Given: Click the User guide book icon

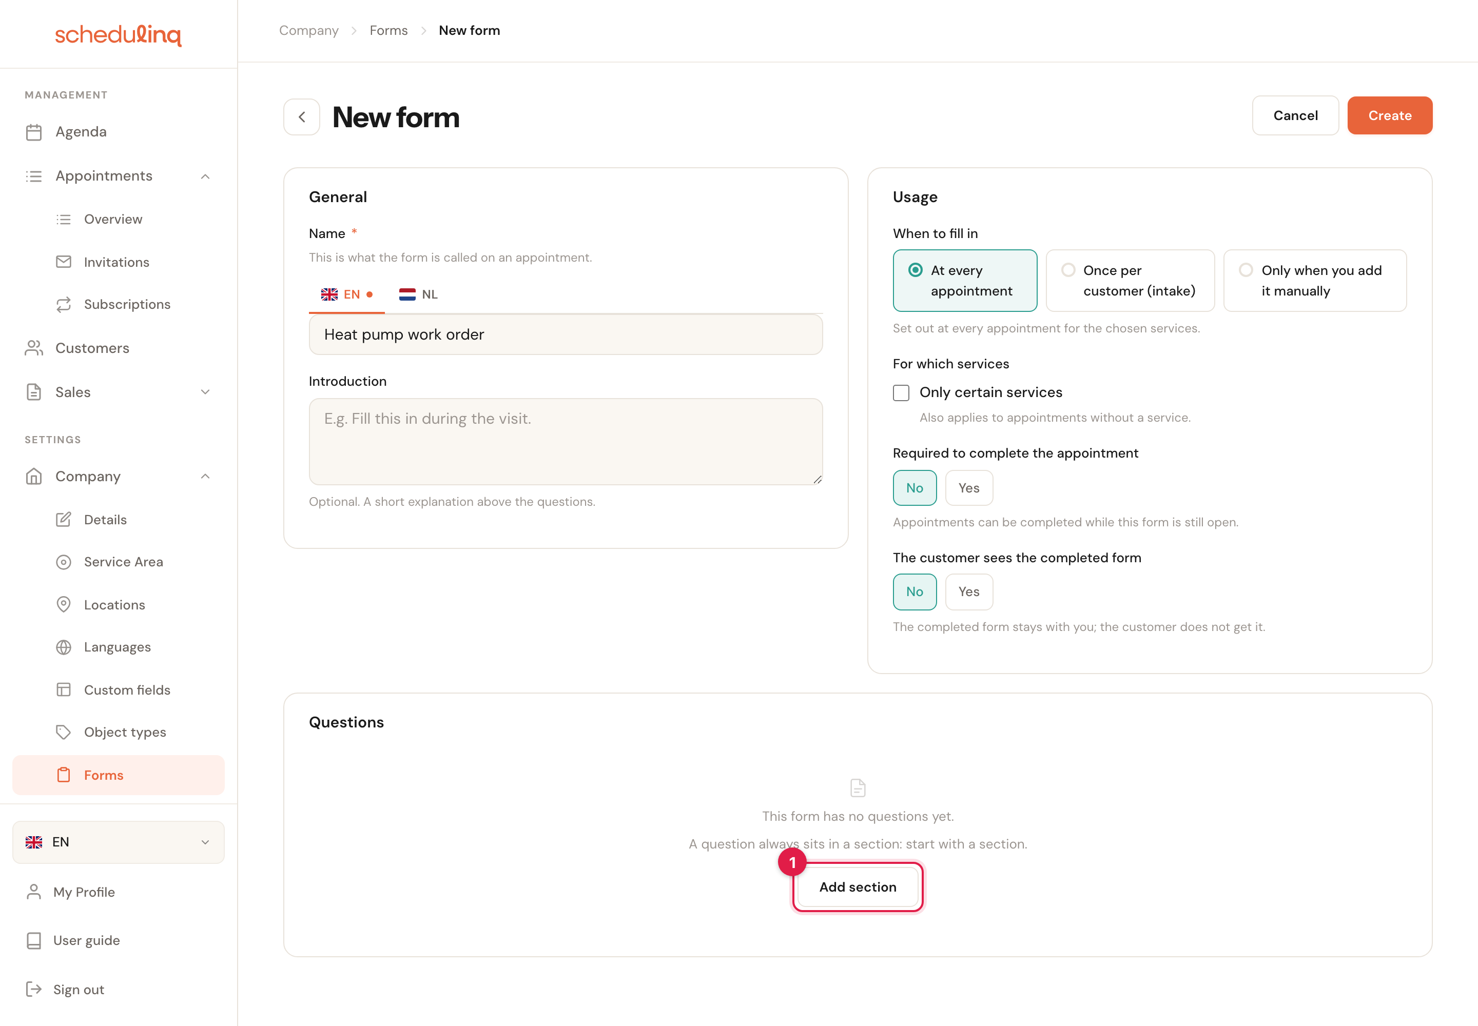Looking at the screenshot, I should 33,940.
